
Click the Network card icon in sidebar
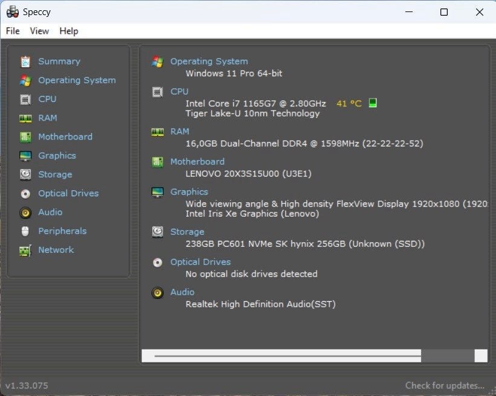25,250
